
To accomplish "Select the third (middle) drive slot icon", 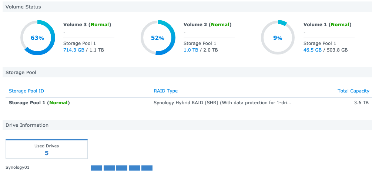I will tap(122, 168).
